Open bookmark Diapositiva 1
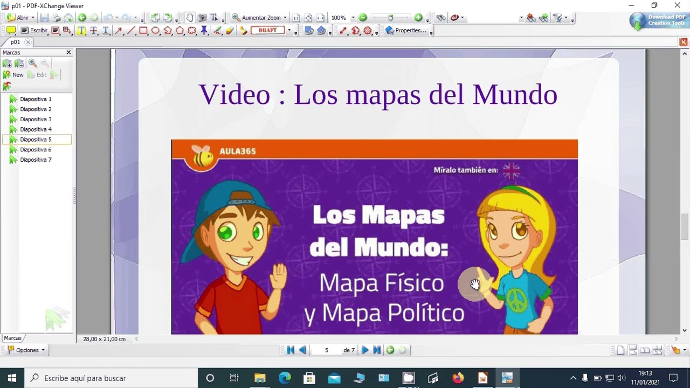Screen dimensions: 690x388 (36, 99)
